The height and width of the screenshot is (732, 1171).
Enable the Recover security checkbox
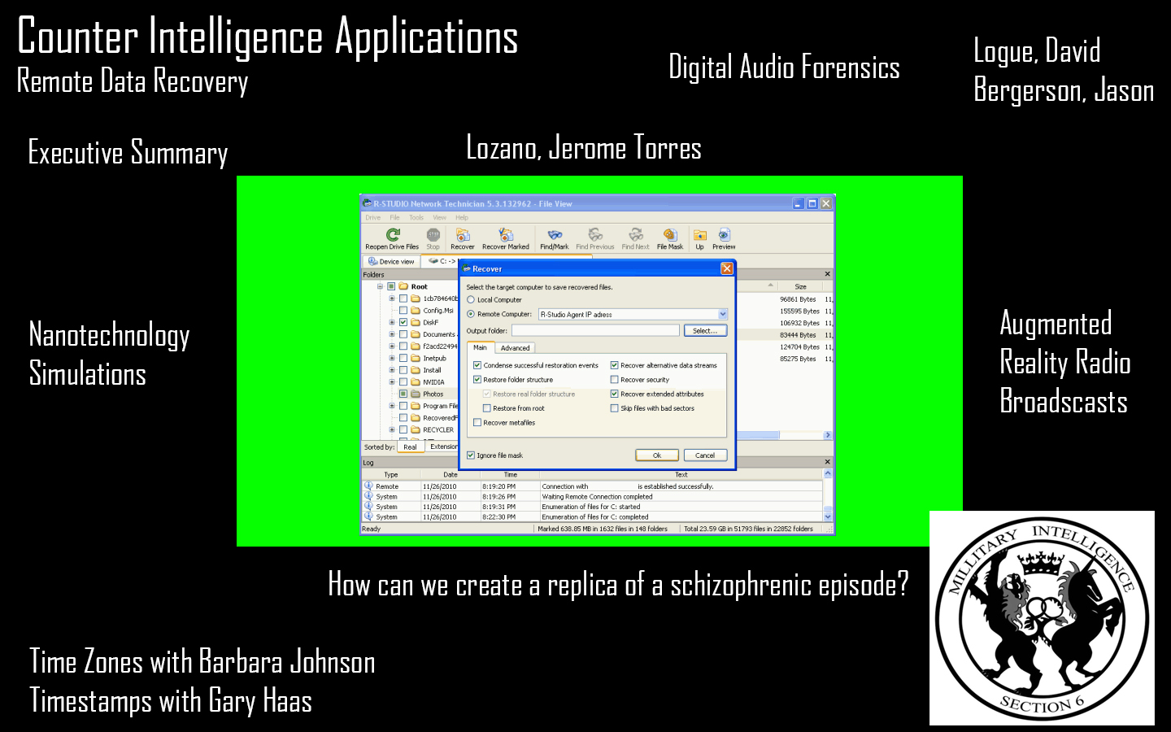click(x=615, y=380)
